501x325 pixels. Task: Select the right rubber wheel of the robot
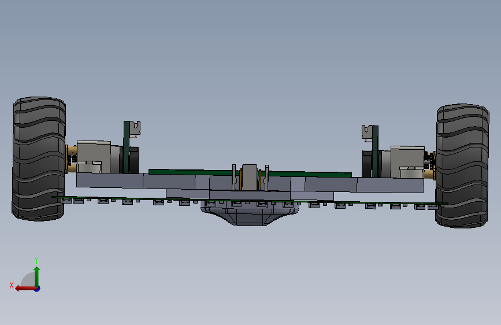pos(462,166)
